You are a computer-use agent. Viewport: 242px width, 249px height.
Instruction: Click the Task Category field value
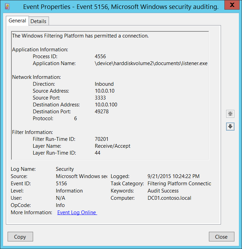[179, 184]
